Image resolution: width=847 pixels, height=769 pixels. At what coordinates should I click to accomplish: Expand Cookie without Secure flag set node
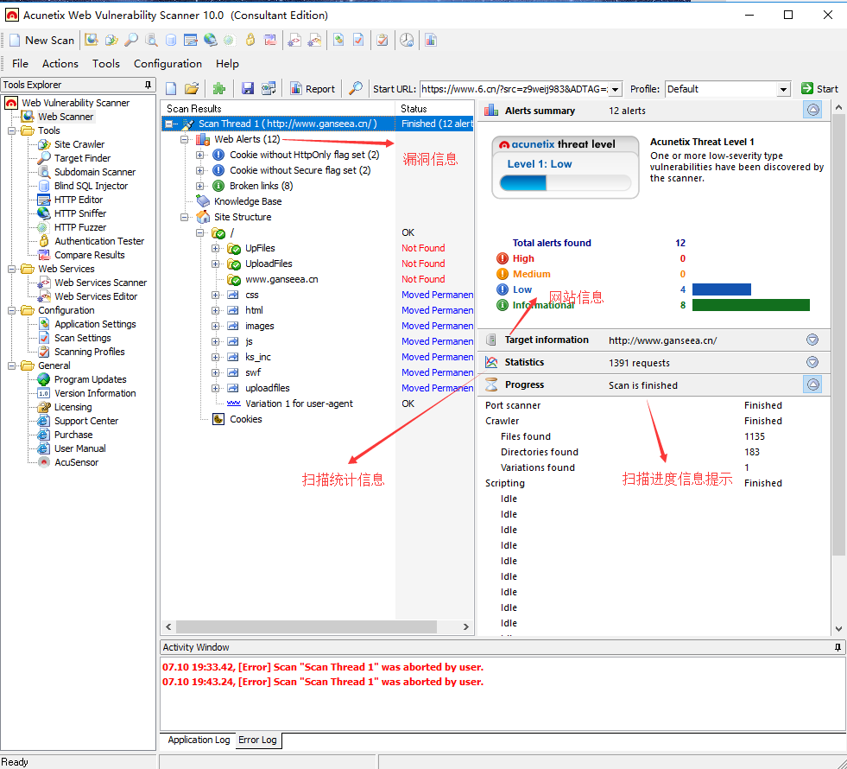199,171
